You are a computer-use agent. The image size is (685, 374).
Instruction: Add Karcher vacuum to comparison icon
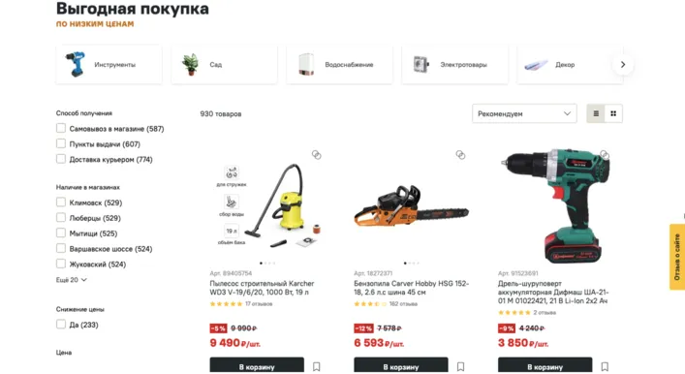[x=316, y=155]
